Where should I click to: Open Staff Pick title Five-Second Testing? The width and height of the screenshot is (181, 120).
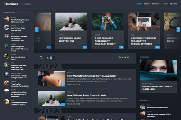157,88
